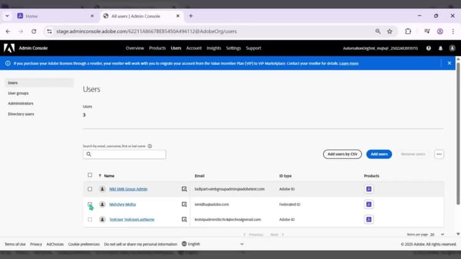Open the Settings menu item

click(234, 48)
